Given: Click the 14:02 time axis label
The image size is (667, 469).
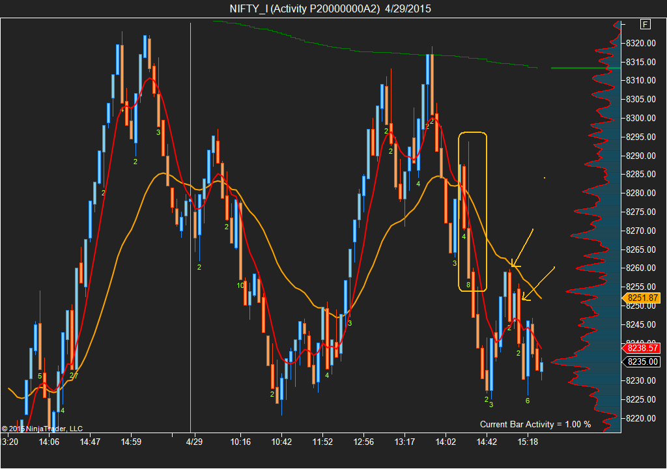Looking at the screenshot, I should (x=446, y=442).
